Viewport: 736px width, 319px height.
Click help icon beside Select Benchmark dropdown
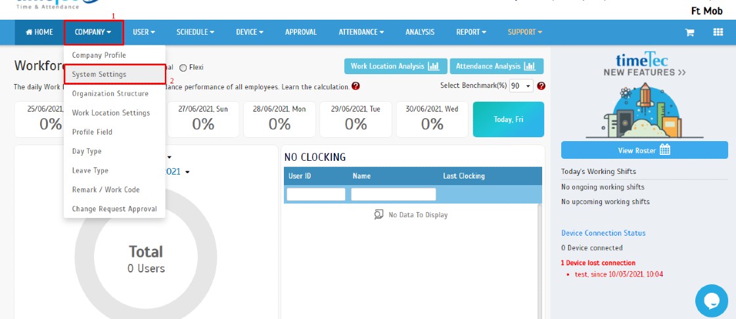(x=541, y=86)
